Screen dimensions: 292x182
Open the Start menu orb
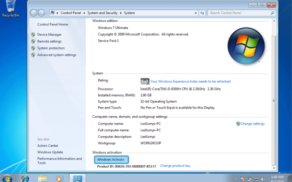click(x=7, y=178)
